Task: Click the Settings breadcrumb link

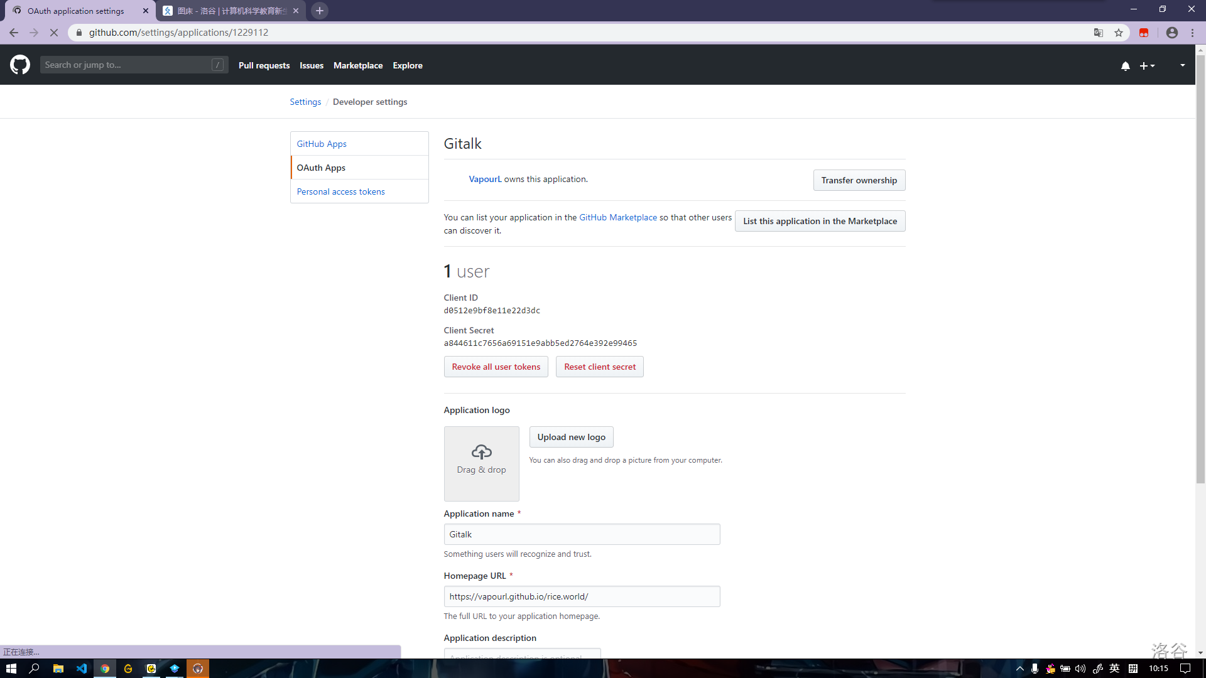Action: pyautogui.click(x=305, y=102)
